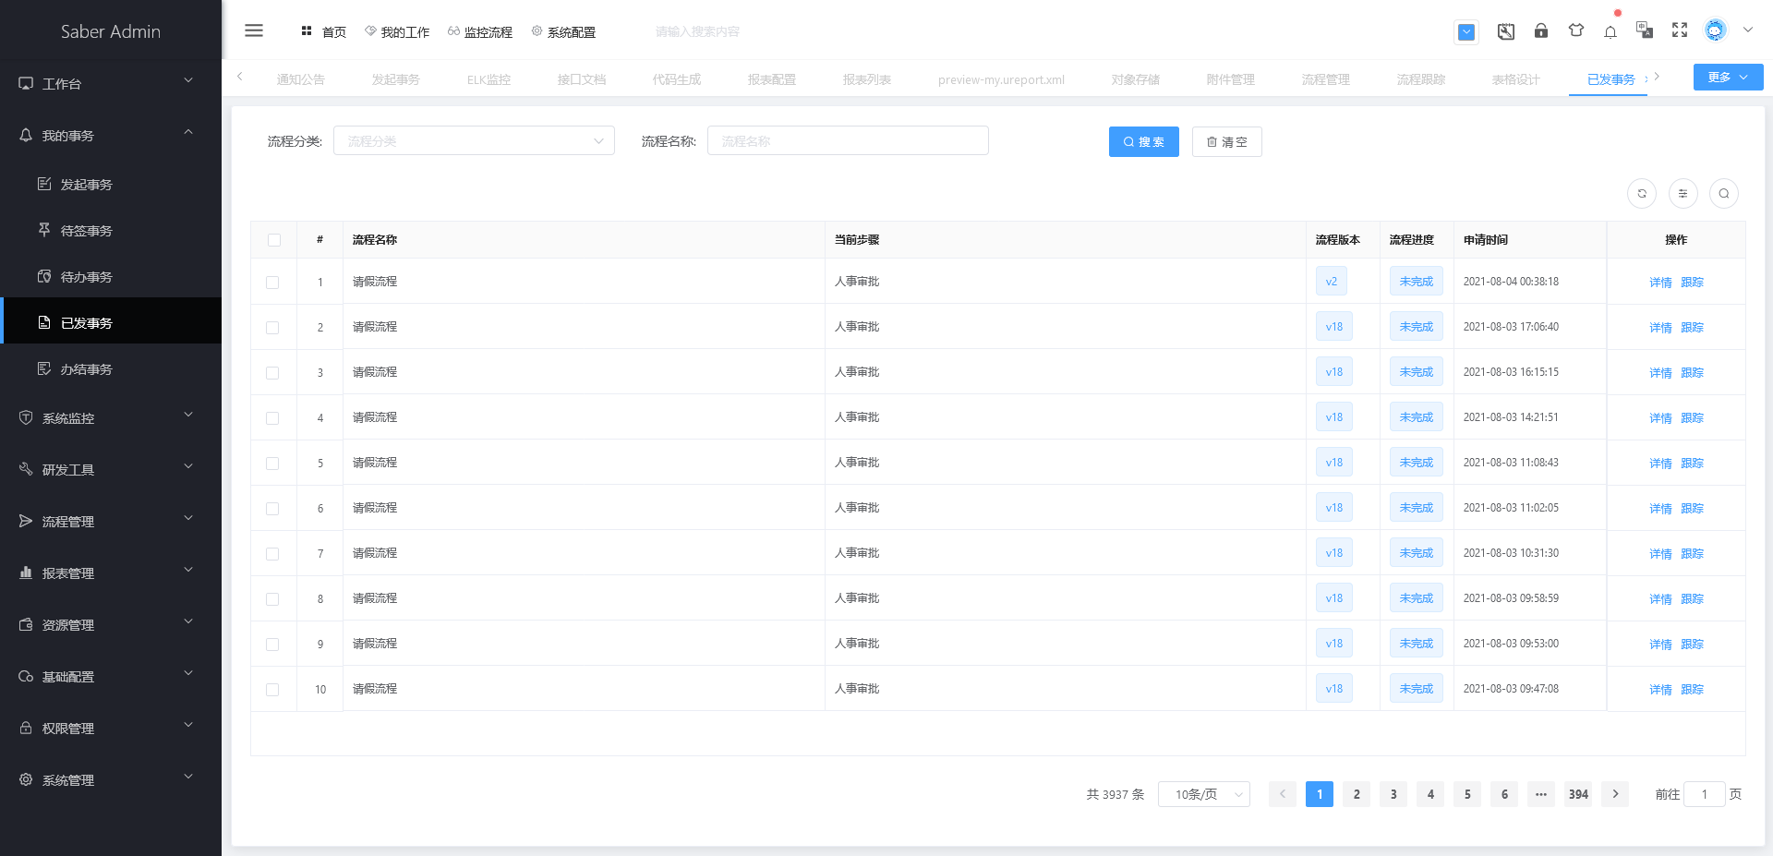Image resolution: width=1773 pixels, height=856 pixels.
Task: Open column settings via the filter icon
Action: click(1683, 194)
